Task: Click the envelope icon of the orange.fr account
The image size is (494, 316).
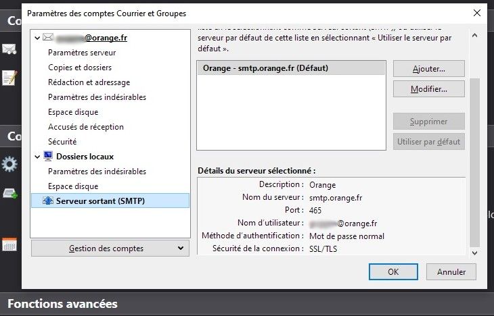Action: 47,38
